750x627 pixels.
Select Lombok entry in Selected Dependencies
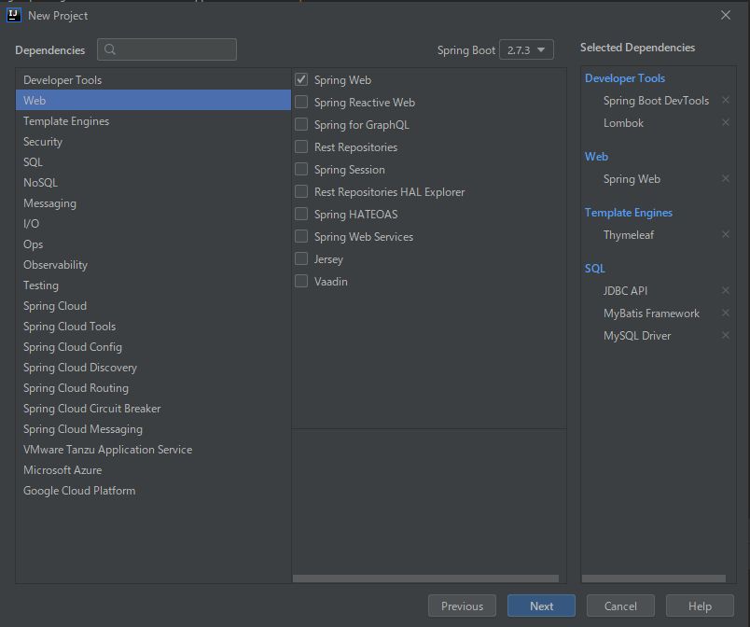pos(623,123)
